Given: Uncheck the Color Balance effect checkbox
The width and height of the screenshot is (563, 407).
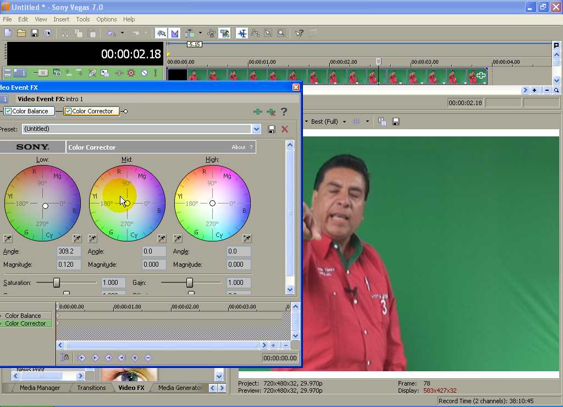Looking at the screenshot, I should [8, 111].
